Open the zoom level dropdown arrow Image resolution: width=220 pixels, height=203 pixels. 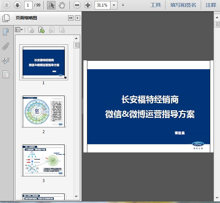pos(114,5)
